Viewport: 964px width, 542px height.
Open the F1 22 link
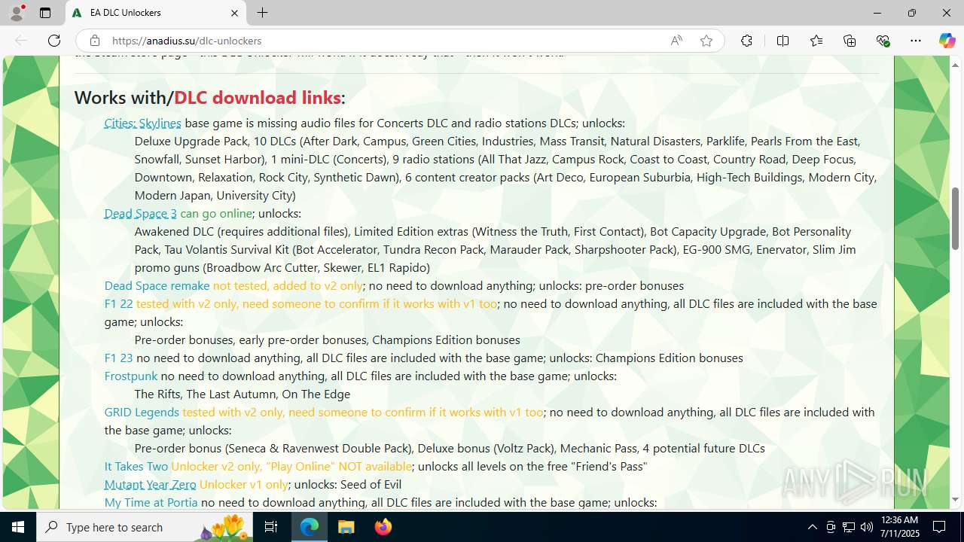point(118,303)
